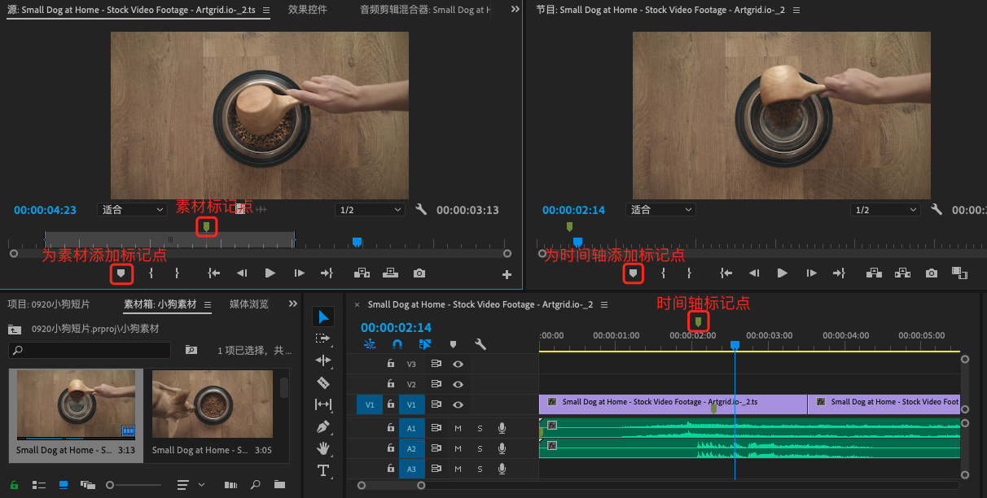Hide track V3 using its eye icon
The width and height of the screenshot is (987, 498).
[x=458, y=365]
